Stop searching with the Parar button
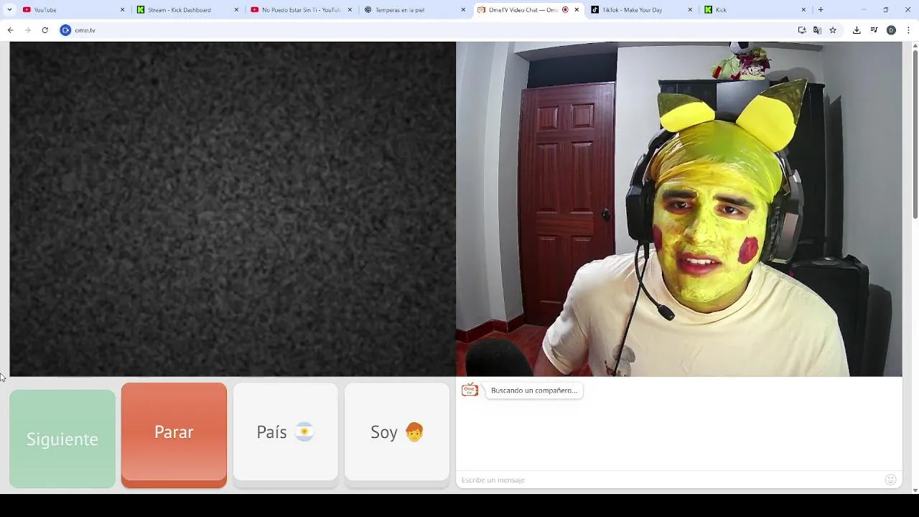 [x=174, y=435]
